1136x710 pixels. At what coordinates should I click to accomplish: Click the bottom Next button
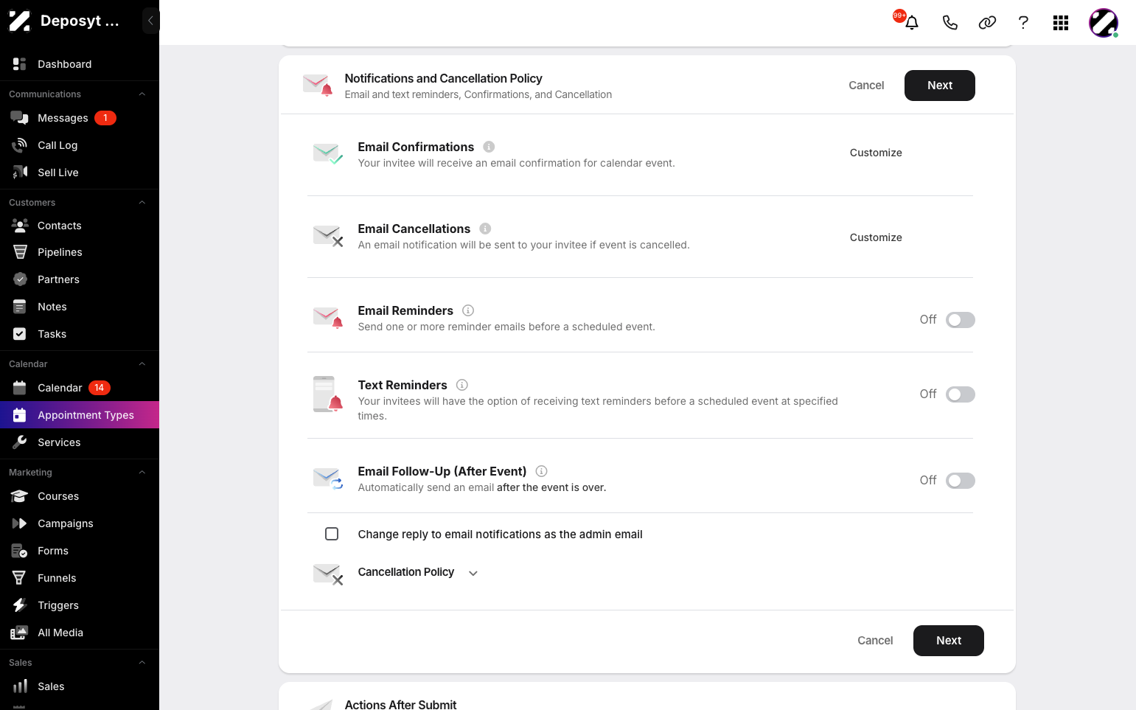point(949,641)
